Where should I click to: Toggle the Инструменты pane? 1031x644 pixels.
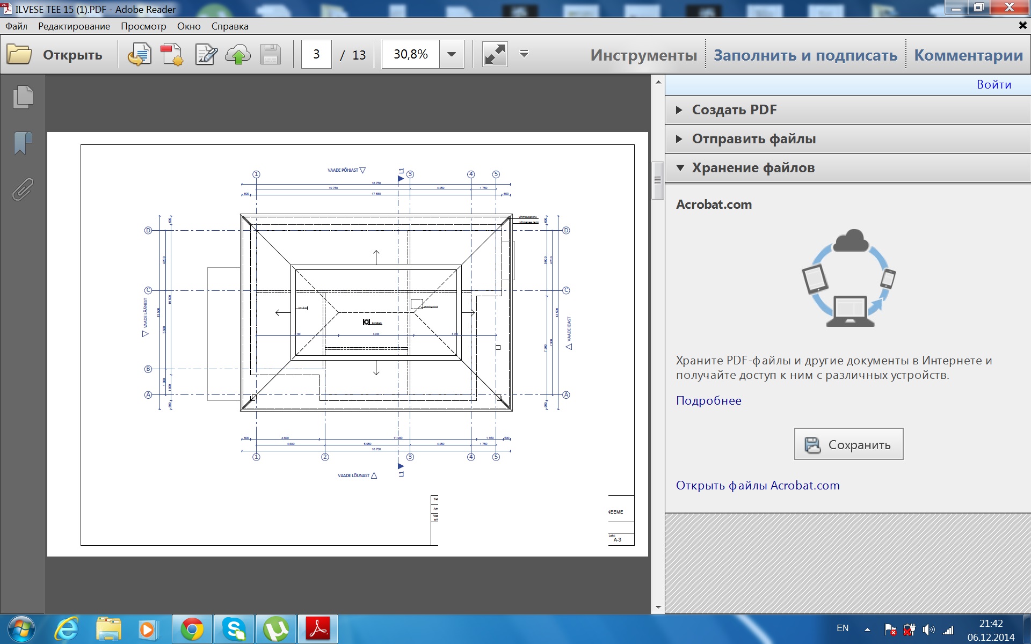coord(643,55)
